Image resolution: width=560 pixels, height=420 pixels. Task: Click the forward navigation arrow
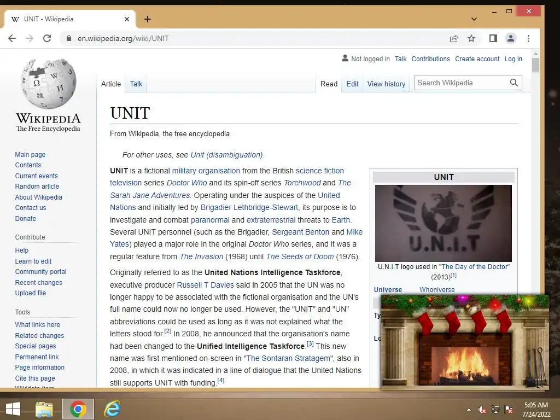30,39
